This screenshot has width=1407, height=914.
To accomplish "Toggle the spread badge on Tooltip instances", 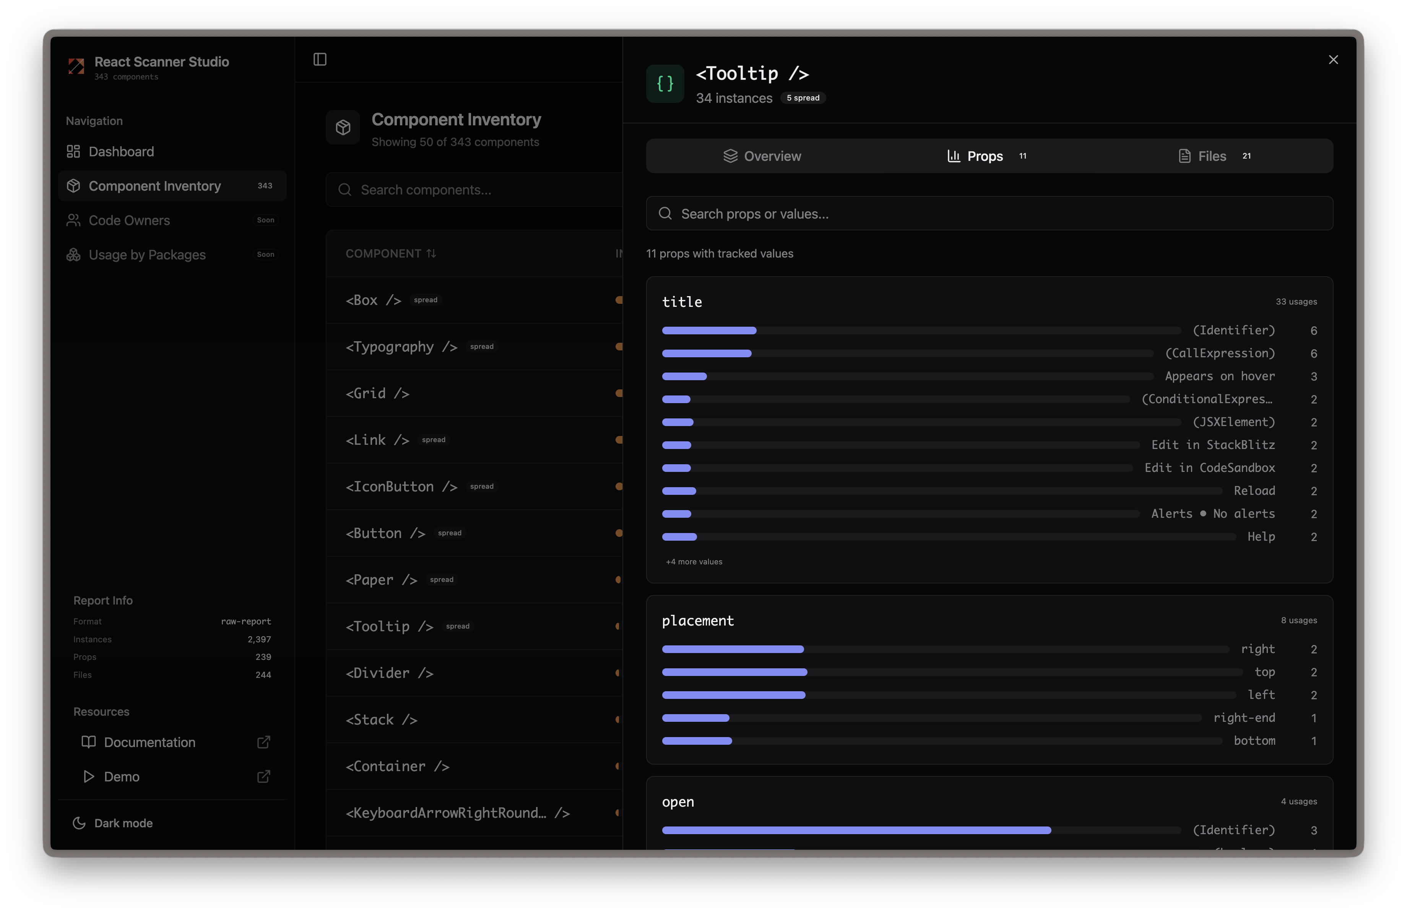I will [x=803, y=97].
